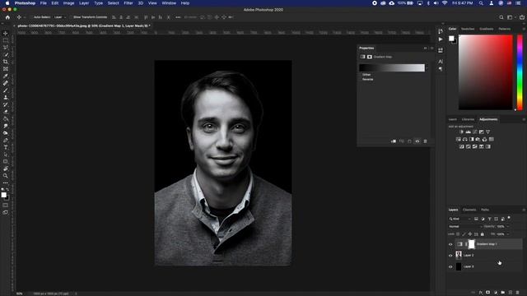
Task: Open the Image menu
Action: (x=68, y=3)
